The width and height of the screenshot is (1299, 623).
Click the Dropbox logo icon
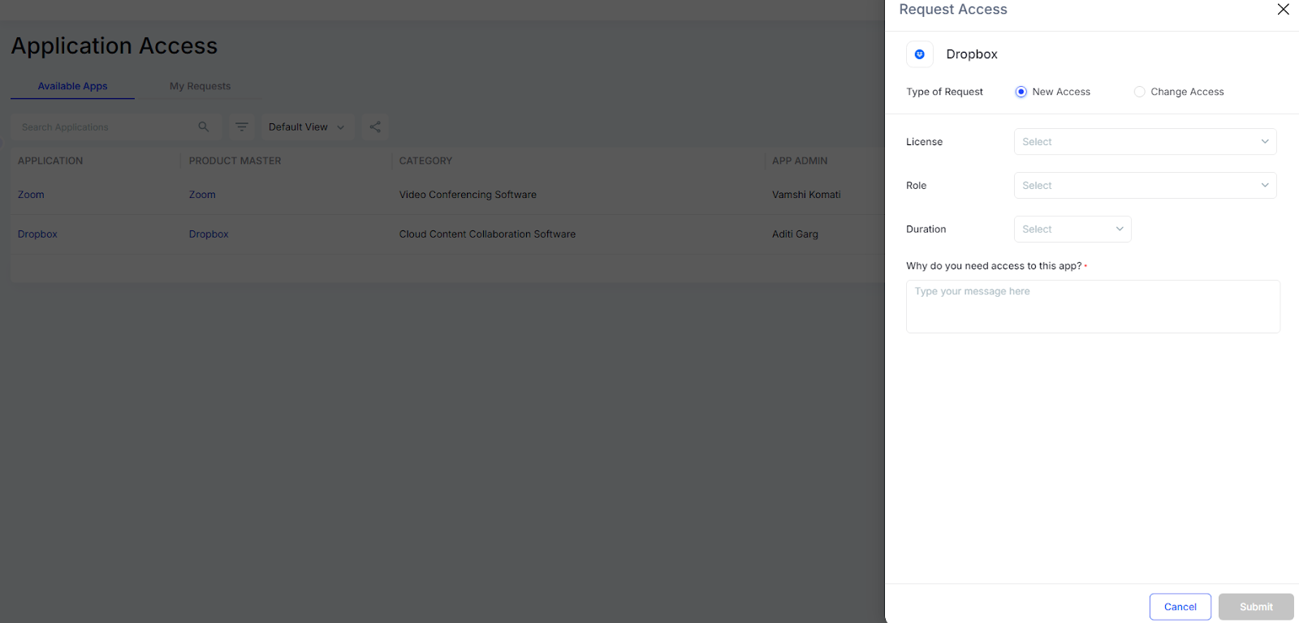920,54
